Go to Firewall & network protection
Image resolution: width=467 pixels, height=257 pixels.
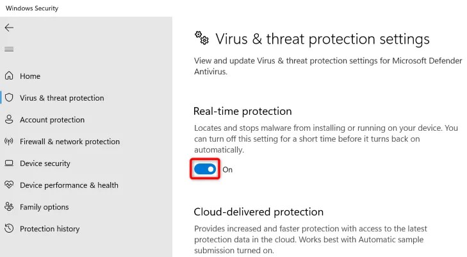[70, 142]
